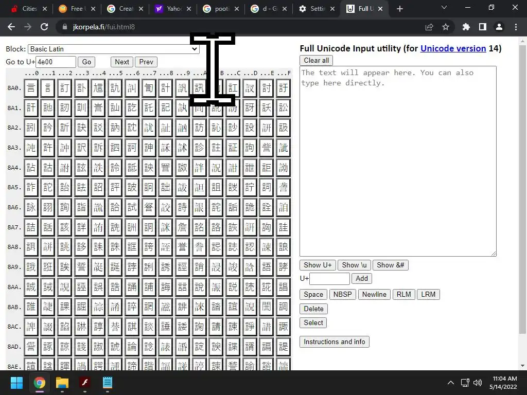Go back to the previous page
This screenshot has height=395, width=527.
click(x=11, y=27)
